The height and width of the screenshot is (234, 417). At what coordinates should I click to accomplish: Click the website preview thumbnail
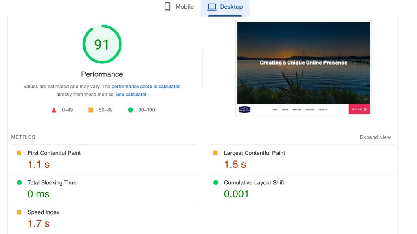304,68
